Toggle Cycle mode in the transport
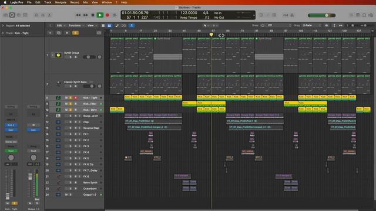 [x=115, y=15]
